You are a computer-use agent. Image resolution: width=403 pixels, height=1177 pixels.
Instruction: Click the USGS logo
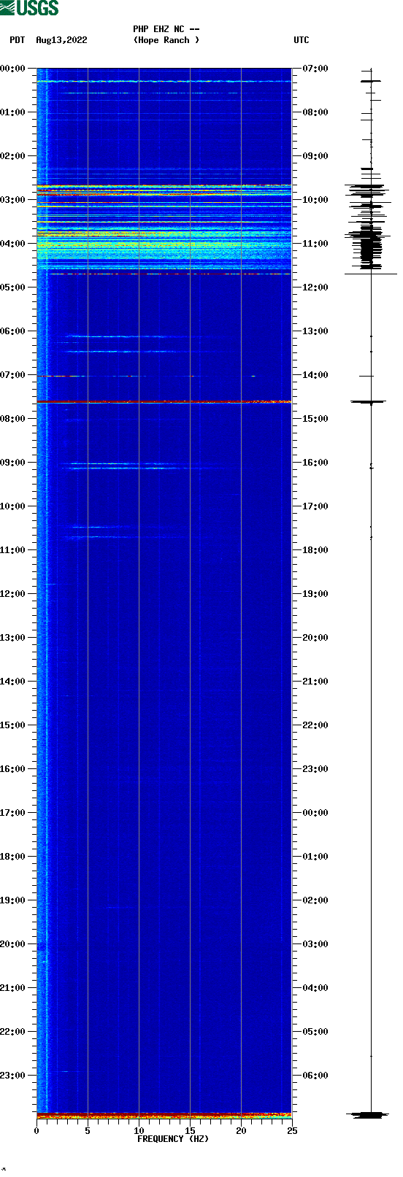click(29, 8)
